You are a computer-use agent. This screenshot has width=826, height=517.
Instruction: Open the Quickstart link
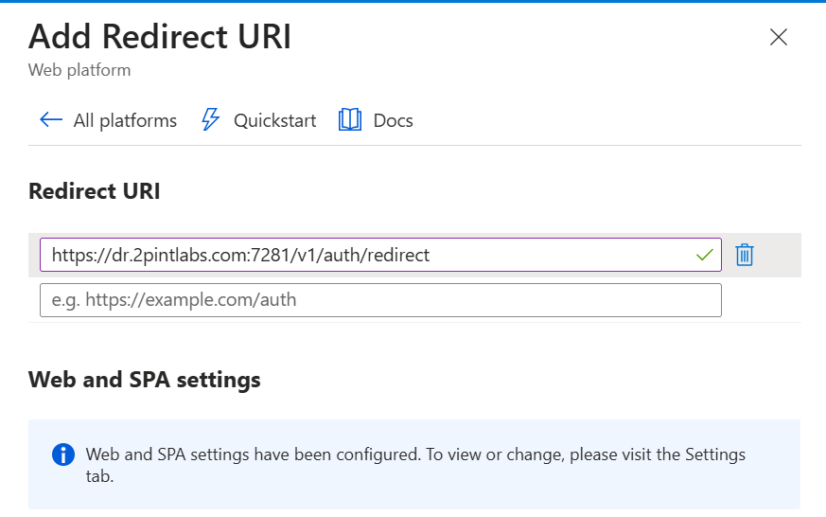coord(274,120)
